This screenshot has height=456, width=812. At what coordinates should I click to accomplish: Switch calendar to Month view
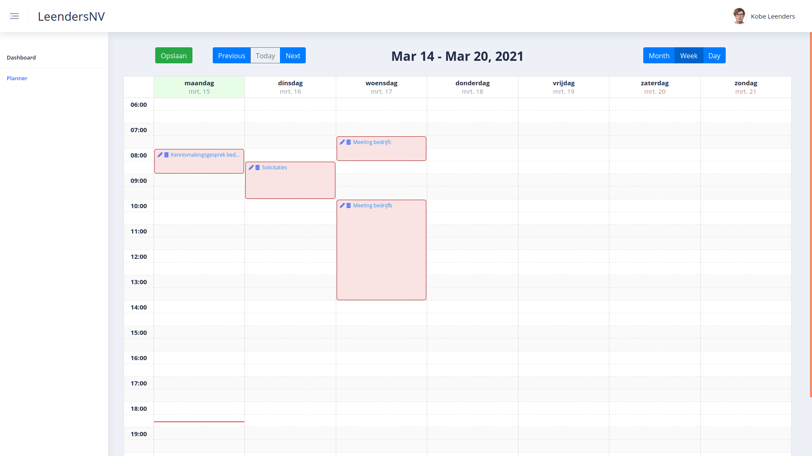pos(658,56)
